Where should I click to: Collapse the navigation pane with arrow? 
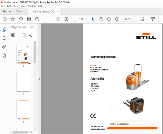click(x=39, y=79)
